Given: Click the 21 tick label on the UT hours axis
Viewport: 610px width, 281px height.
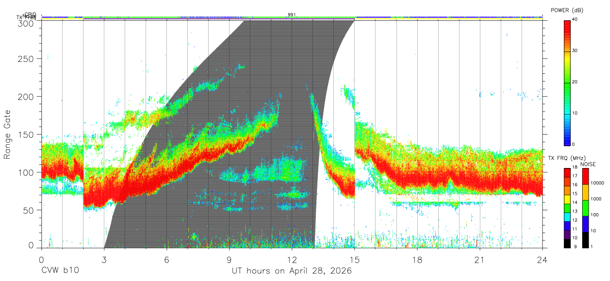Looking at the screenshot, I should 479,260.
